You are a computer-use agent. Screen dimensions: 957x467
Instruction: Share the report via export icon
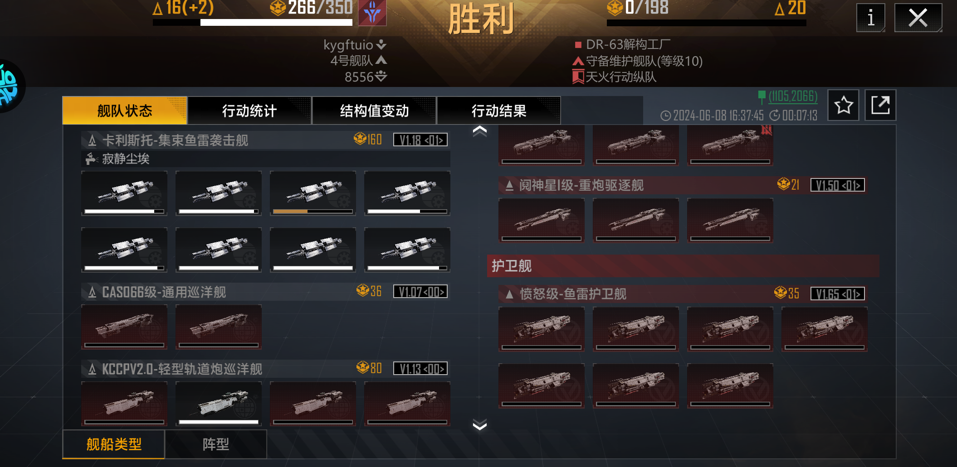pyautogui.click(x=880, y=105)
